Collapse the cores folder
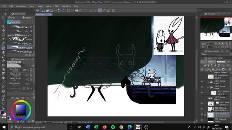This screenshot has width=232, height=130. 208,87
